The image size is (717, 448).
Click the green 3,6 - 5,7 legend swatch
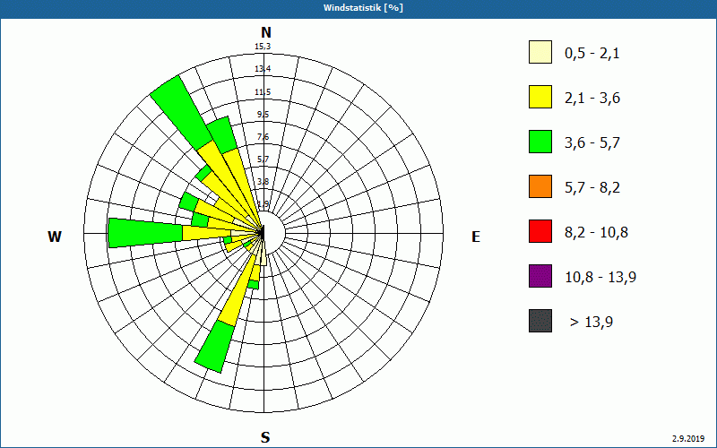point(540,142)
